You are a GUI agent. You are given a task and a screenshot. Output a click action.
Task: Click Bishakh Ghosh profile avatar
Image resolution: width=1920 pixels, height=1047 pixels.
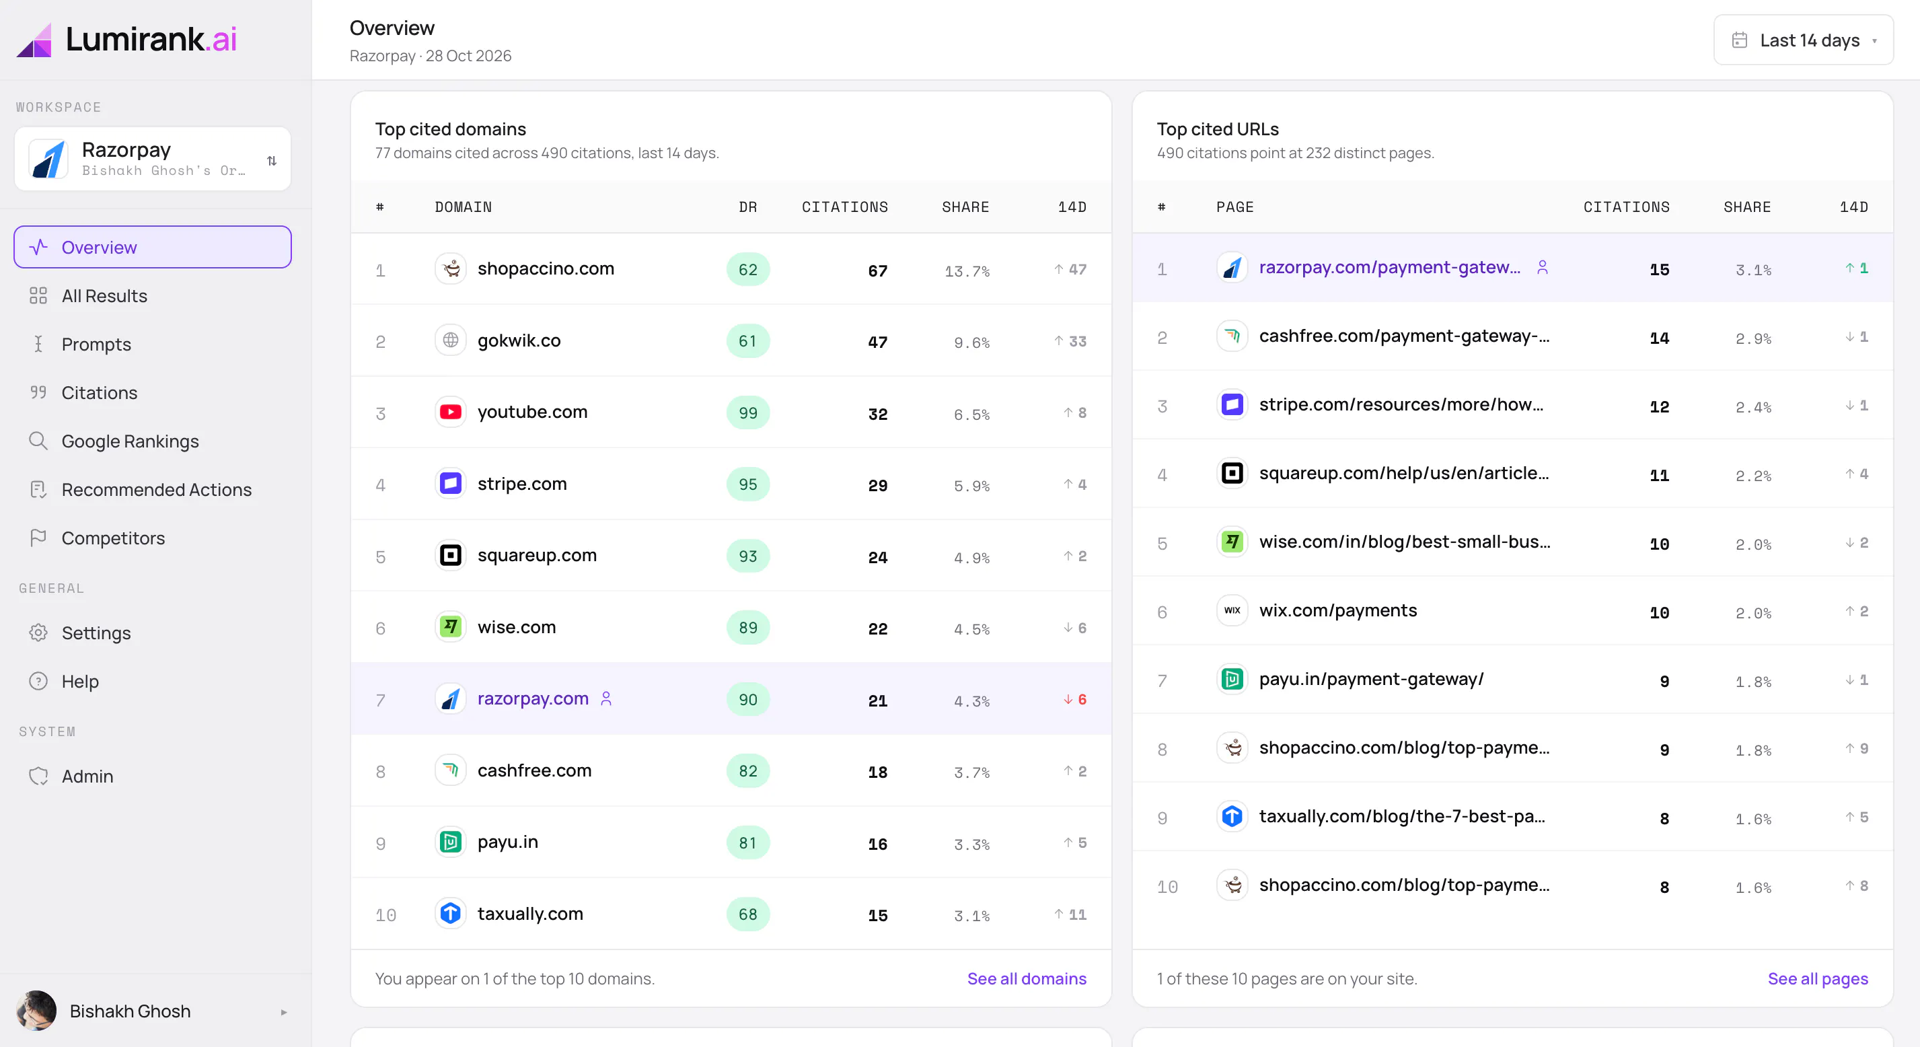(36, 1011)
